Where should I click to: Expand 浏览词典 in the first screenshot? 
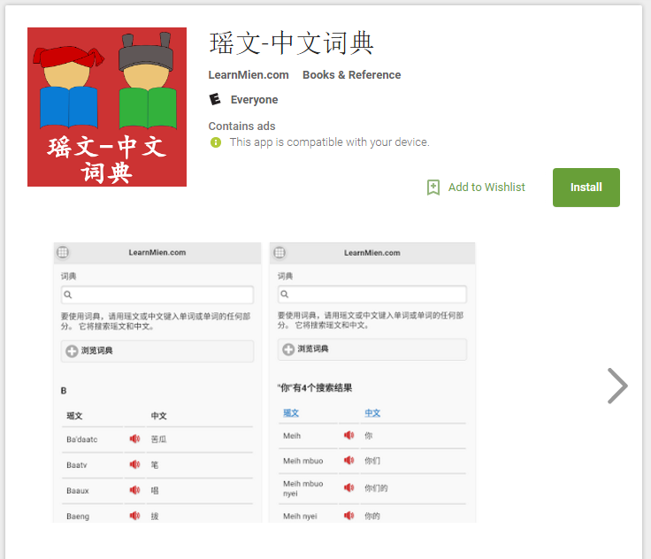(157, 351)
